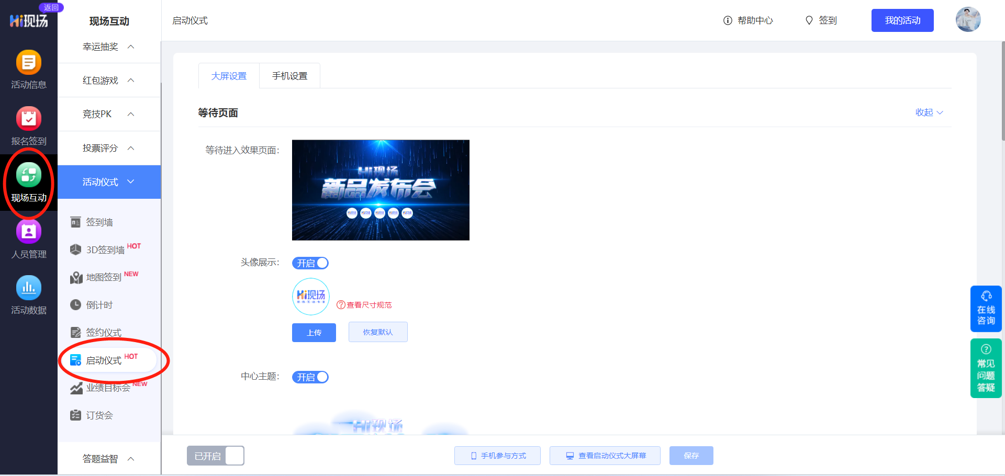The width and height of the screenshot is (1005, 476).
Task: Click the Hi现场 logo
Action: click(x=29, y=20)
